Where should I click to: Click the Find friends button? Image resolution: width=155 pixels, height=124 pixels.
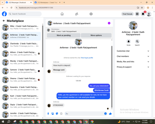pos(127,14)
